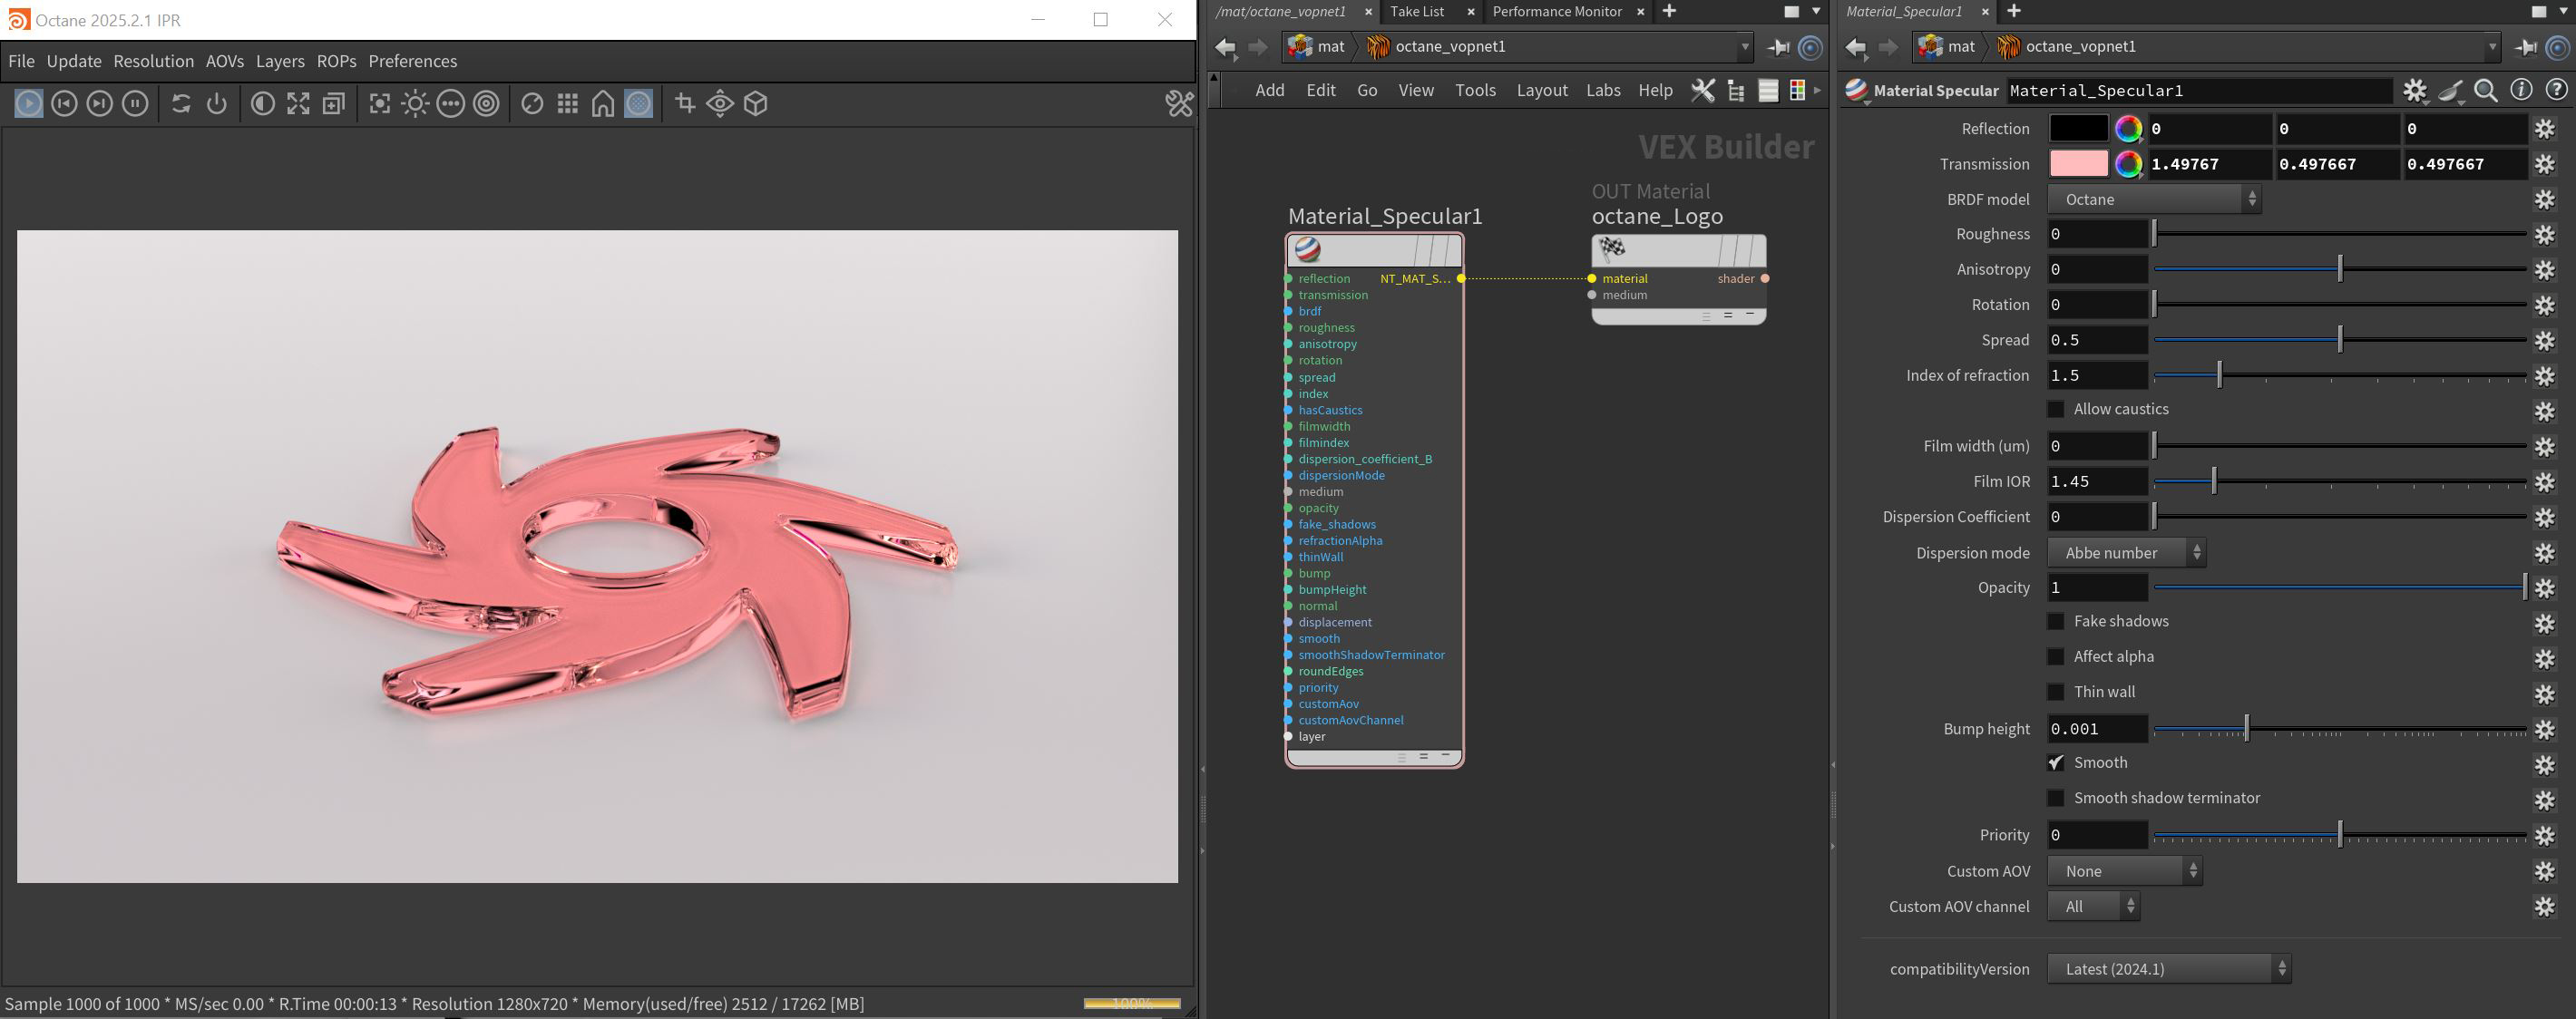Screen dimensions: 2576x1019
Task: Open the Layout menu in network editor
Action: pyautogui.click(x=1541, y=90)
